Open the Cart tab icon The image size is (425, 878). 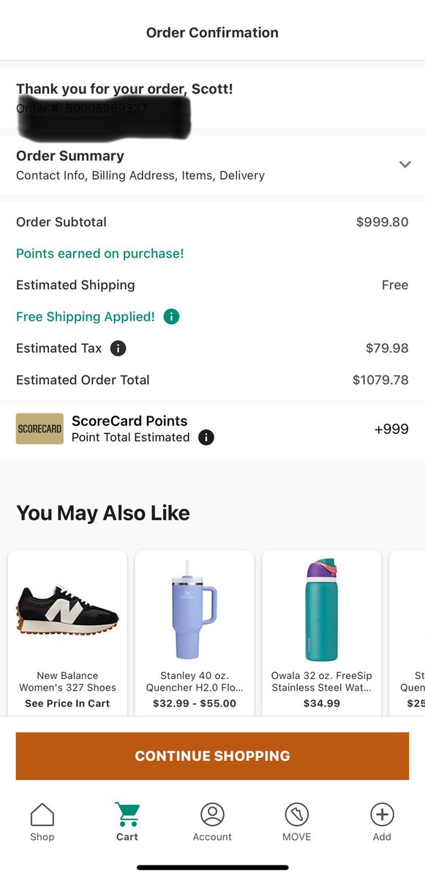(127, 814)
